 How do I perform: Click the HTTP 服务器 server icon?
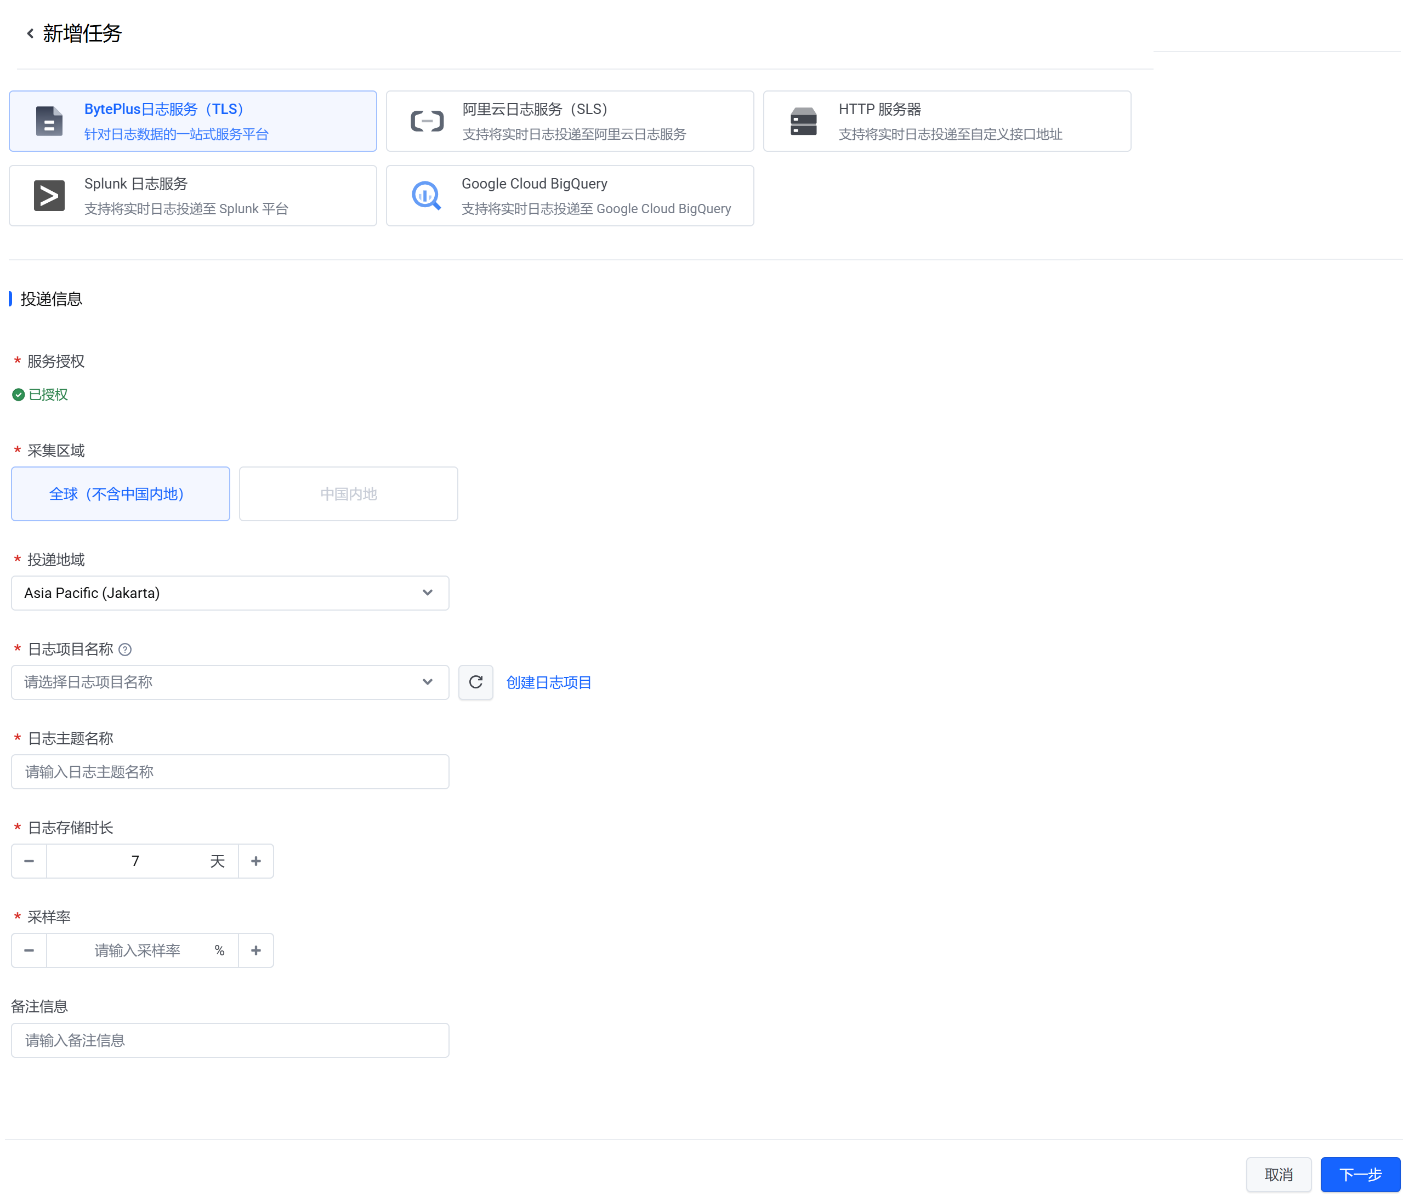(x=803, y=121)
